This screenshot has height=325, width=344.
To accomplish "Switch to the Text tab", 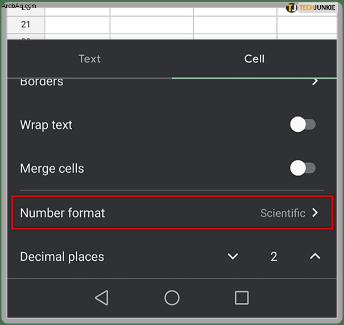I will click(x=89, y=59).
